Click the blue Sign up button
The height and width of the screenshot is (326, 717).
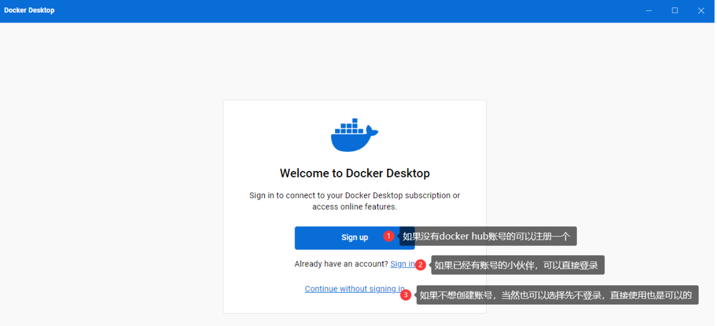tap(355, 238)
